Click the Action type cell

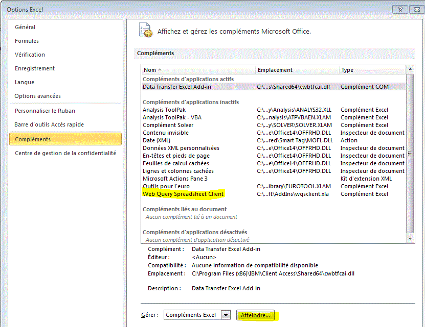coord(349,140)
